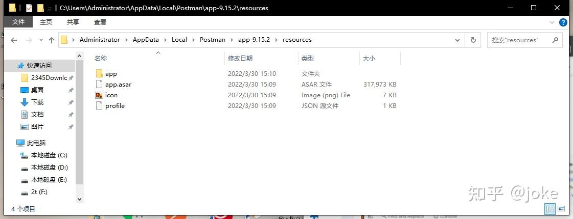Screen dimensions: 573x219
Task: Open 图片 in navigation pane
Action: (37, 127)
